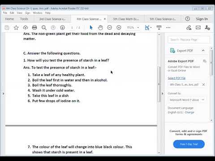Collapse the right tools pane arrow
Viewport: 215px width, 161px height.
coord(163,93)
